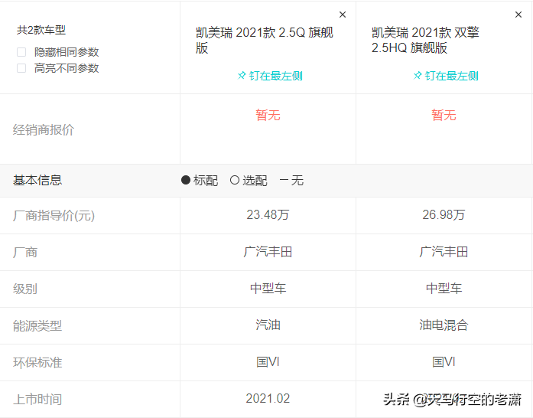Select the 23.48万 price cell

(268, 215)
